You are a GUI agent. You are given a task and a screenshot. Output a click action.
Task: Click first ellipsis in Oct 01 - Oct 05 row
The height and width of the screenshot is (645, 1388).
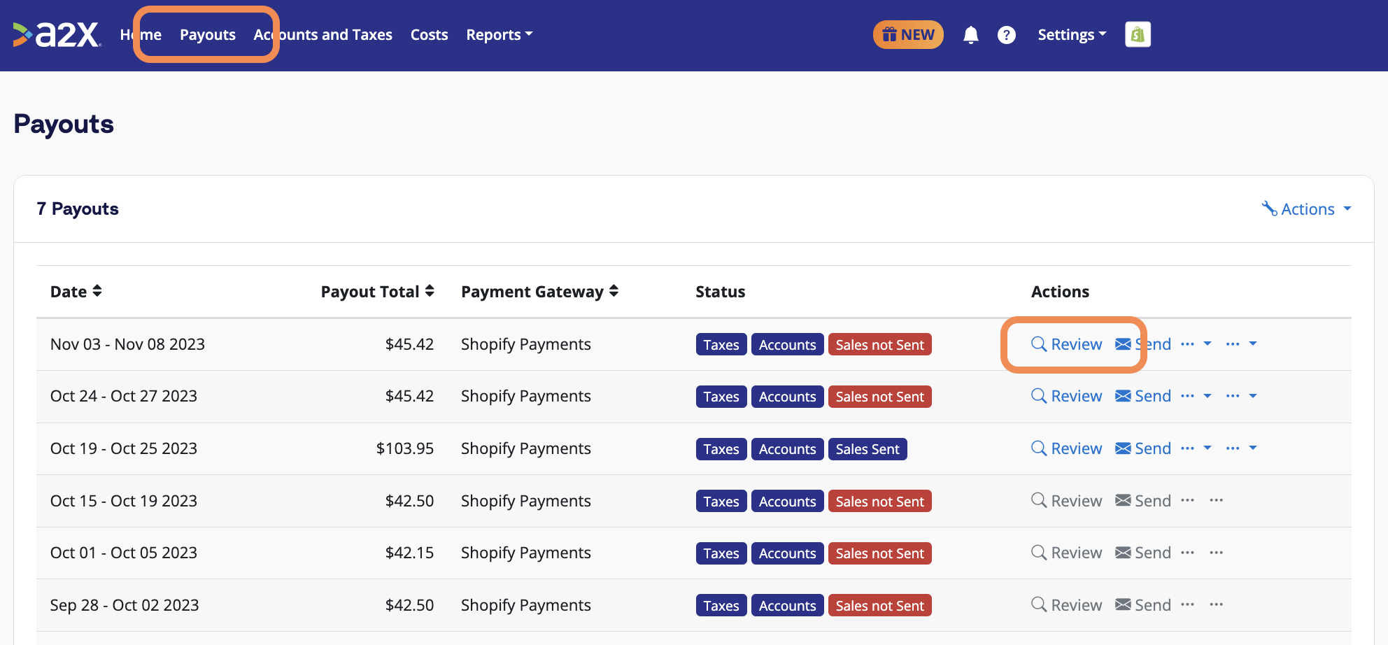click(x=1188, y=552)
